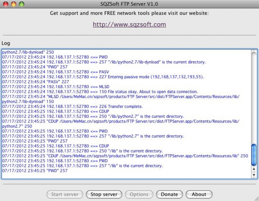Select the CDUP line ending "Resources/lib" 250
This screenshot has height=201, width=259.
(125, 156)
